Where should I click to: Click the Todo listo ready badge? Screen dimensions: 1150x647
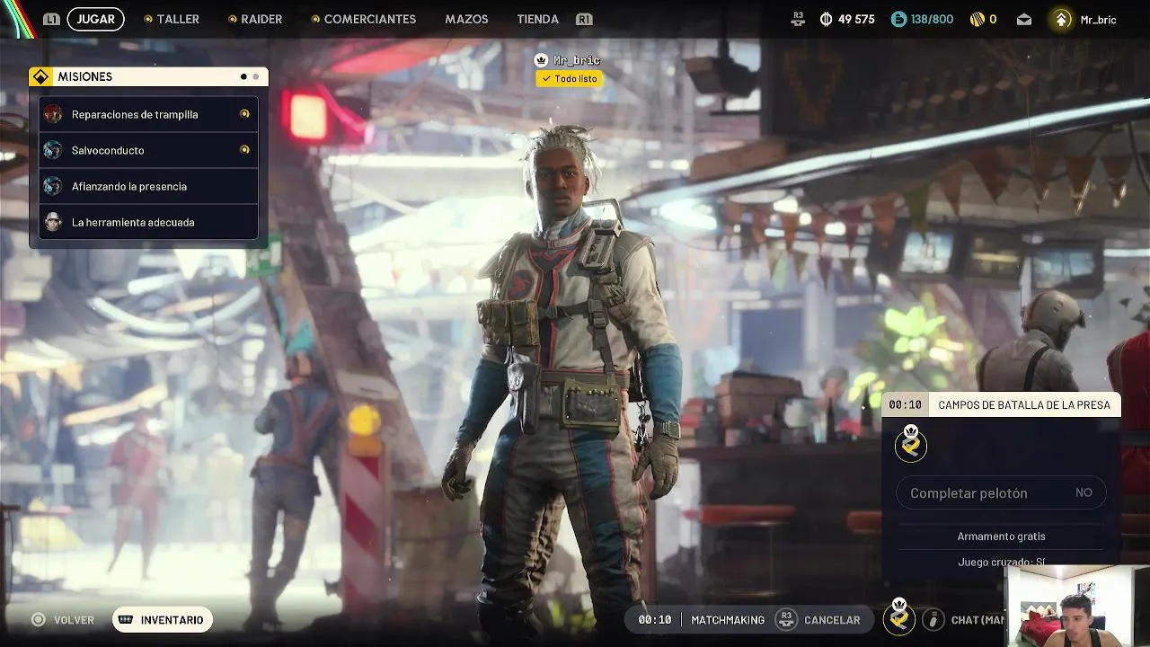pos(569,79)
